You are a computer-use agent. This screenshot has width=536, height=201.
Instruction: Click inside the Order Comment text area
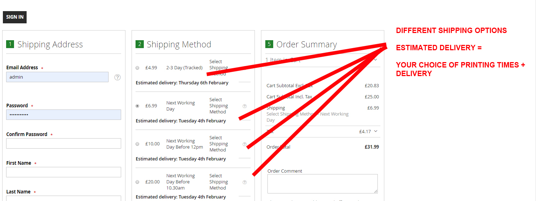tap(322, 184)
